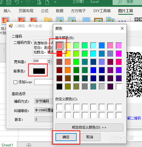Pick the pure red basic color swatch
Image resolution: width=142 pixels, height=147 pixels.
pos(59,54)
